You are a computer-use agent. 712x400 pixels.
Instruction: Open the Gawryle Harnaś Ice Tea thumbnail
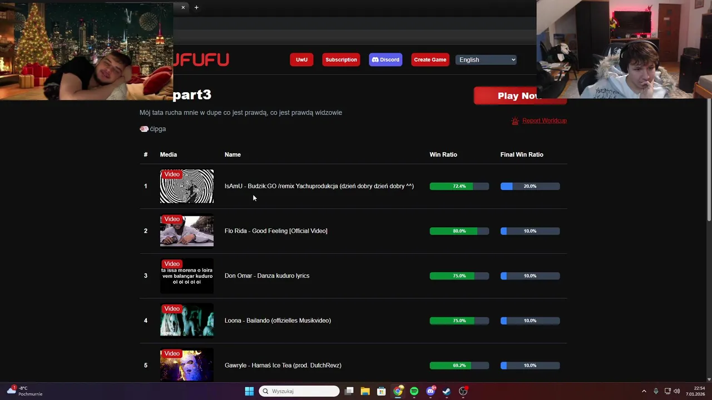(x=187, y=364)
